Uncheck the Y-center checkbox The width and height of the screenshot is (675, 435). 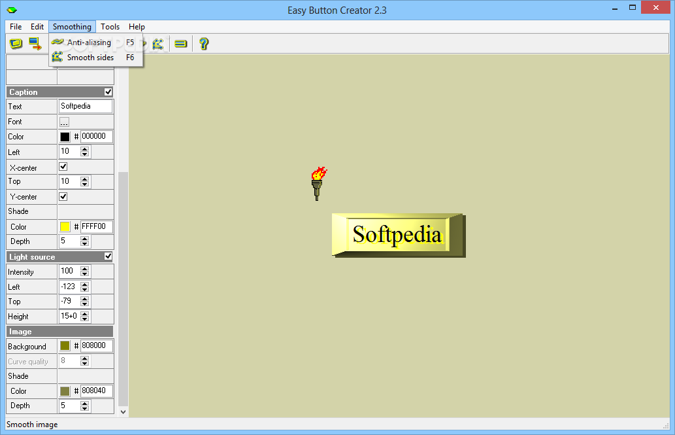[x=63, y=197]
